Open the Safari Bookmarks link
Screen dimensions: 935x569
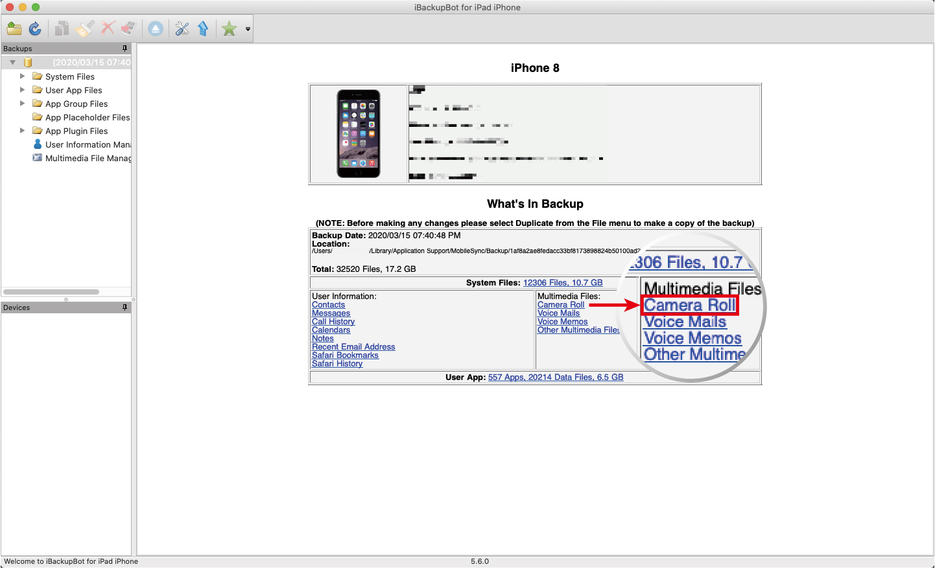click(345, 355)
